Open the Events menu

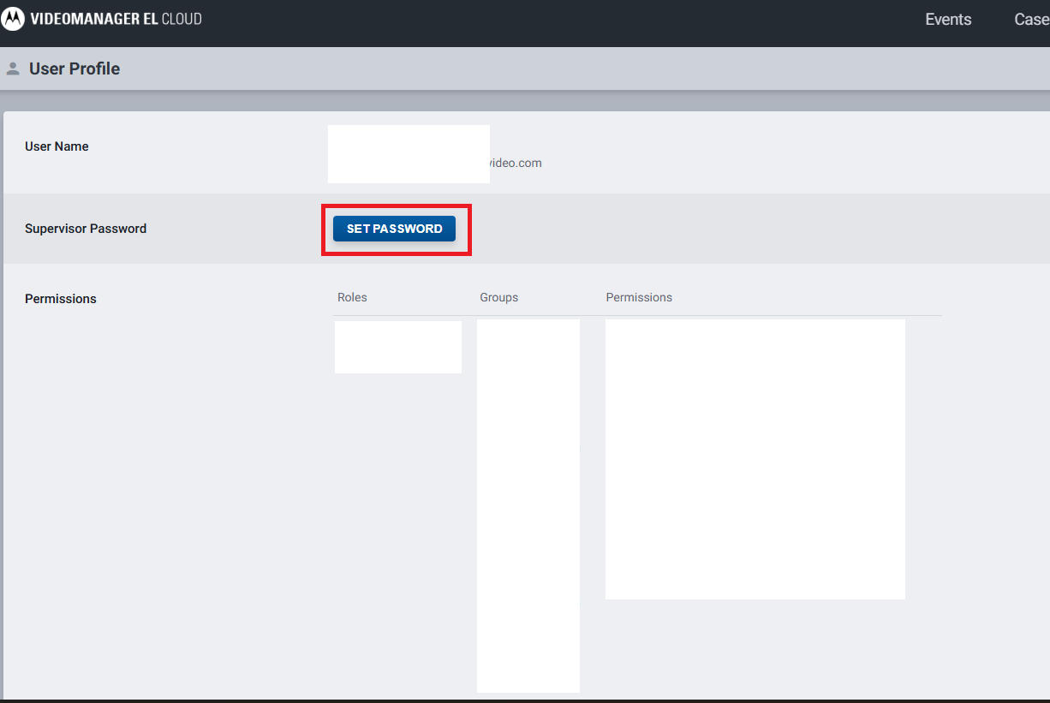pos(948,20)
